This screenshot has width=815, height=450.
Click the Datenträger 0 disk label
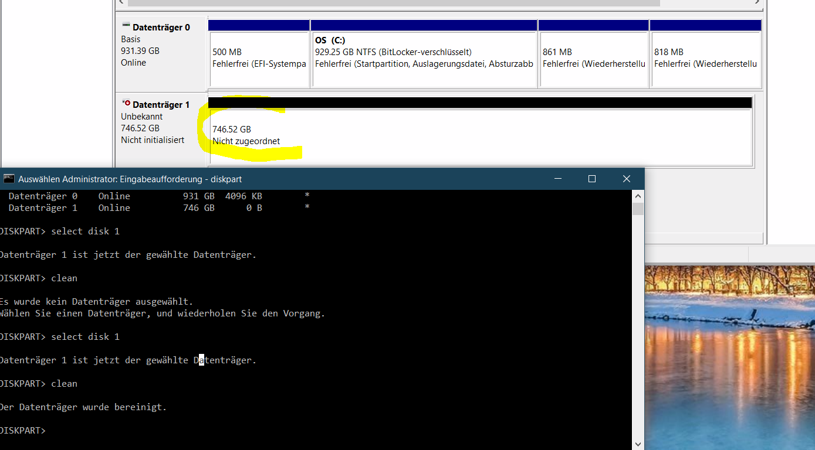point(161,28)
